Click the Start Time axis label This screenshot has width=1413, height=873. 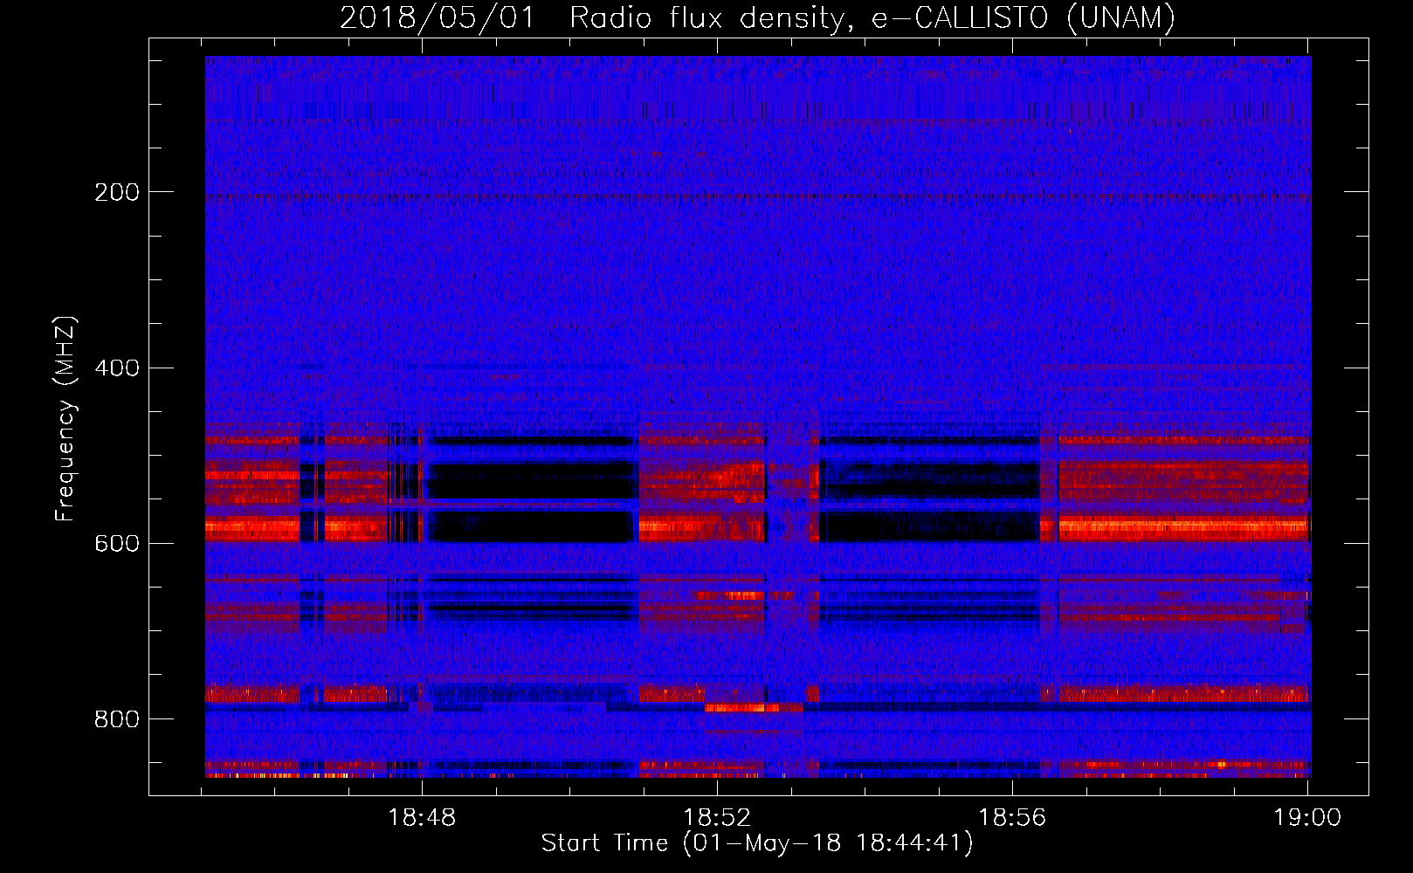pos(757,843)
